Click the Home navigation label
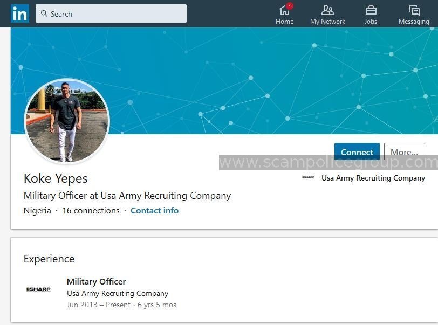The image size is (438, 325). tap(285, 22)
